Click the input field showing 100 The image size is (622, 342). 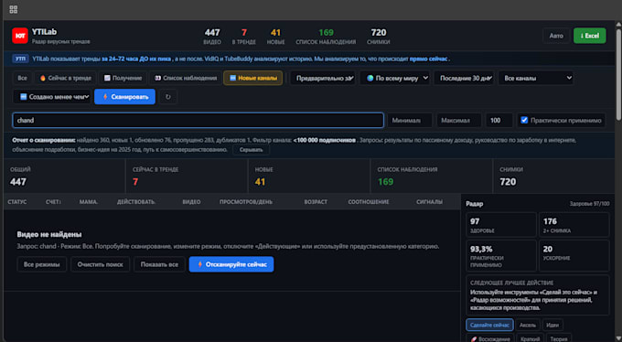pyautogui.click(x=499, y=120)
